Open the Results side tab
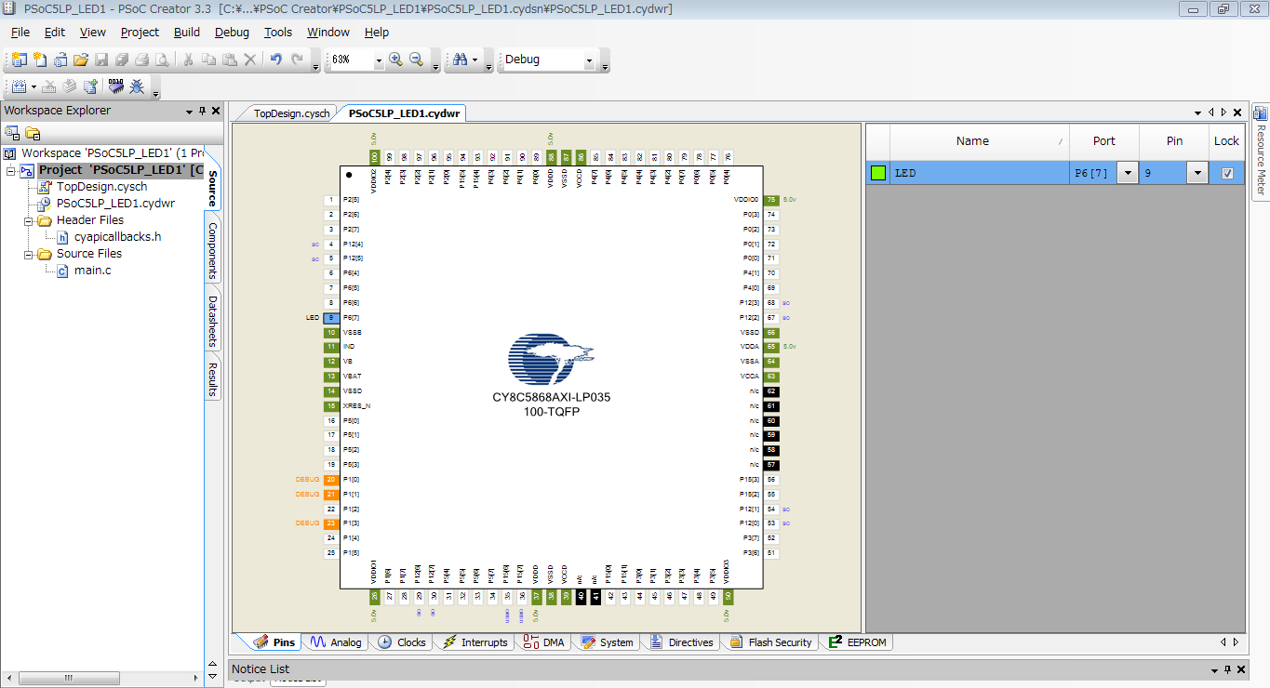1270x688 pixels. click(x=212, y=379)
